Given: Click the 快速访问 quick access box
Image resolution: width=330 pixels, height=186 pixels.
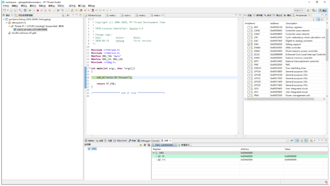Looking at the screenshot, I should [298, 10].
